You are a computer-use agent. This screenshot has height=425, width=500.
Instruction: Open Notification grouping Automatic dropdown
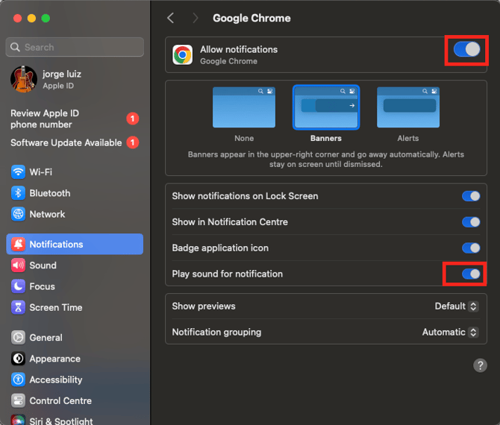coord(450,332)
